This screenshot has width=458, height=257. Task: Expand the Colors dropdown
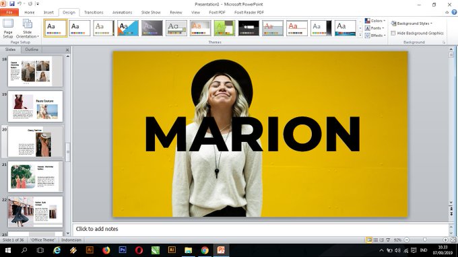(x=375, y=21)
